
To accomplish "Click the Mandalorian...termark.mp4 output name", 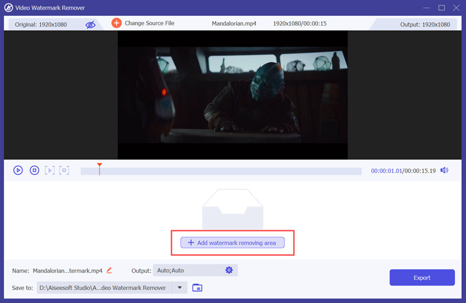I will [68, 270].
